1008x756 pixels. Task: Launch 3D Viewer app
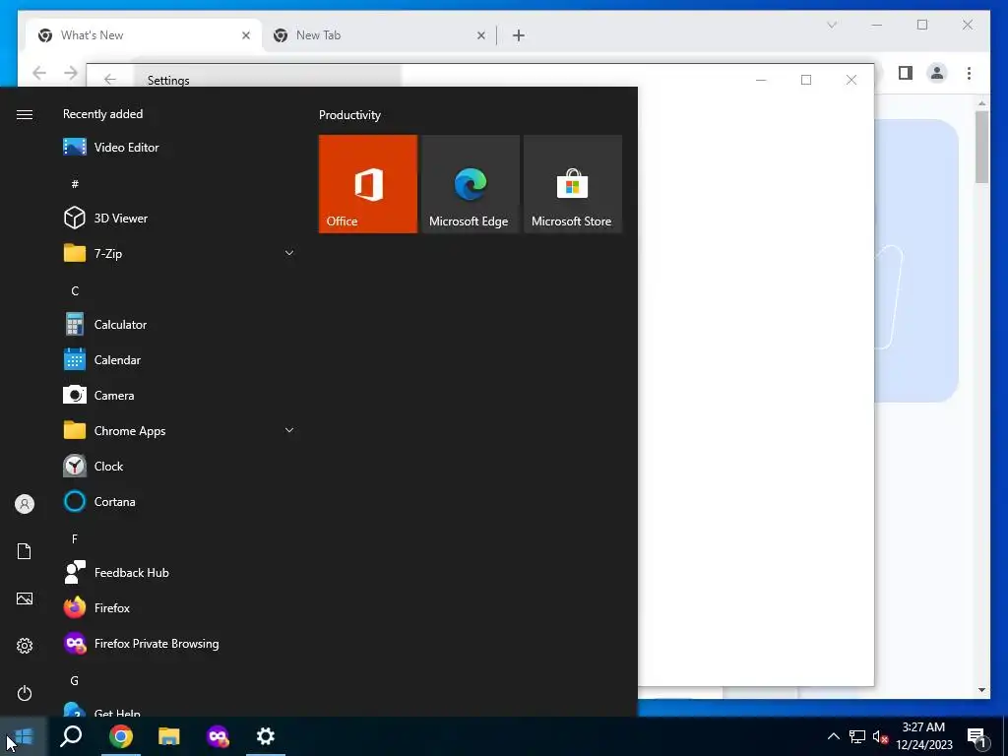pos(179,218)
